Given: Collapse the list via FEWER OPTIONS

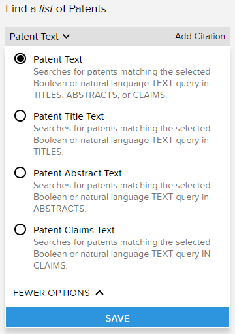Looking at the screenshot, I should 58,293.
